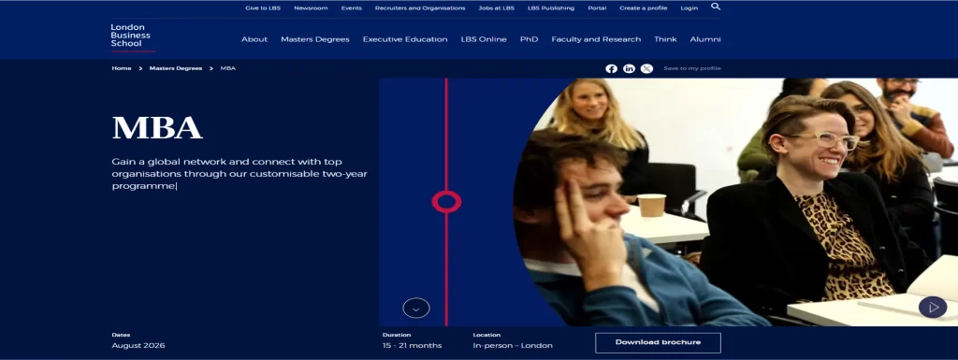
Task: Open the PhD menu
Action: [530, 39]
